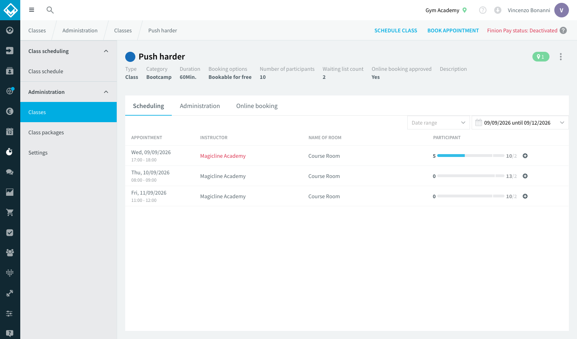Click the INSTRUCTOR column header

pos(214,138)
